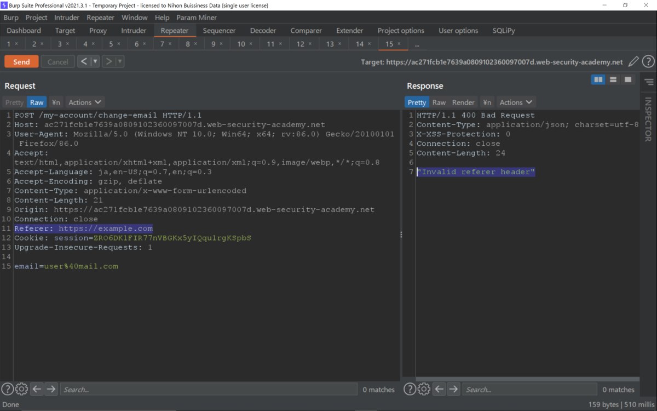The image size is (657, 411).
Task: Switch to the Intruder tab
Action: (x=134, y=31)
